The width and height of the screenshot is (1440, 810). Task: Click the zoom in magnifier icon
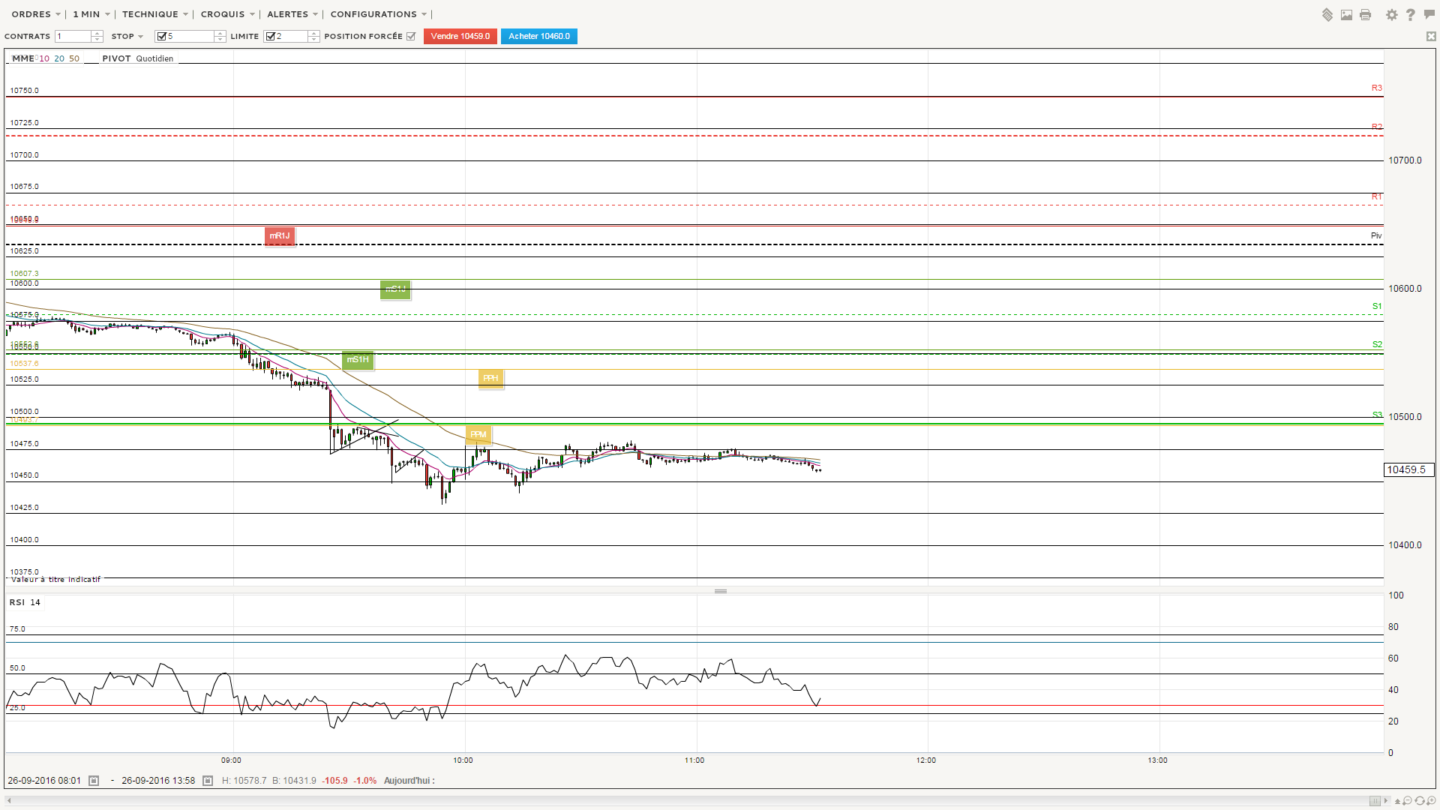point(1431,800)
